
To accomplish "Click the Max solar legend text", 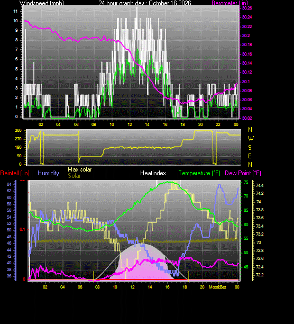I will (80, 169).
